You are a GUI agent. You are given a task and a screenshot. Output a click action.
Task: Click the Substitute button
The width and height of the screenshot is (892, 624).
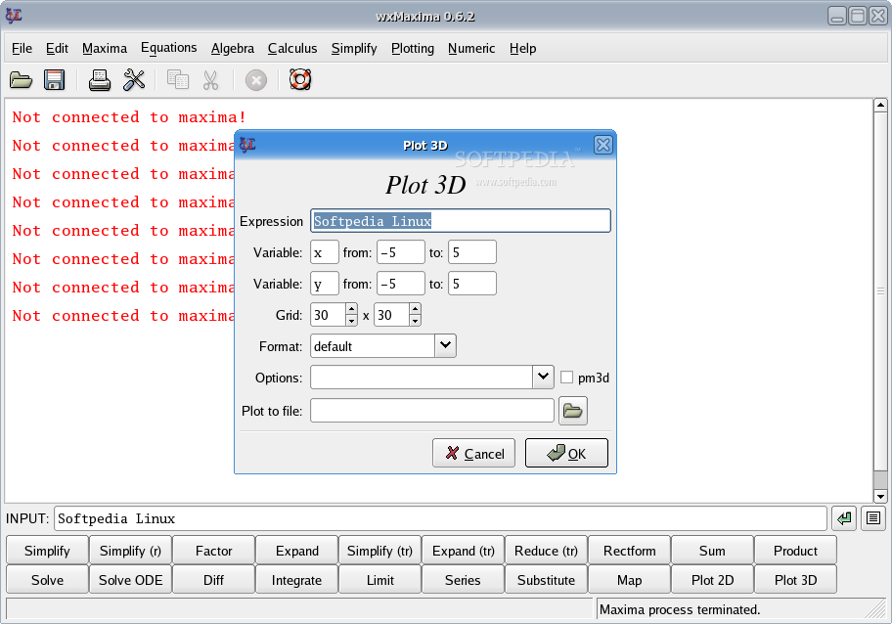(x=546, y=580)
